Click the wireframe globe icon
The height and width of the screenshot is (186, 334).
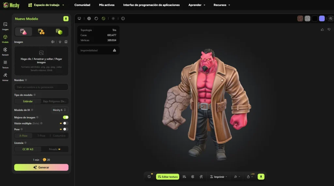pos(123,19)
